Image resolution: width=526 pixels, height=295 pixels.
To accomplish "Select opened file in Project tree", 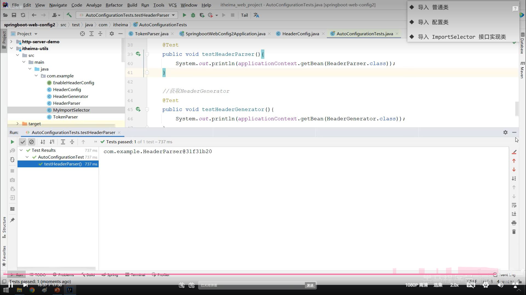I will (82, 34).
